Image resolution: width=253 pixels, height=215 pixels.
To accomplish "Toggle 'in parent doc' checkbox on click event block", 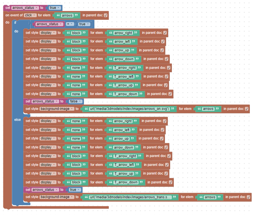I will [106, 15].
